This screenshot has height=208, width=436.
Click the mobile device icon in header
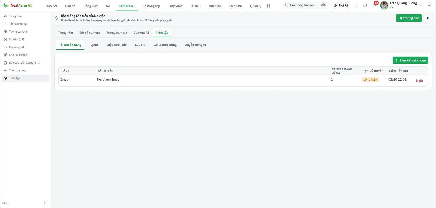coord(356,5)
